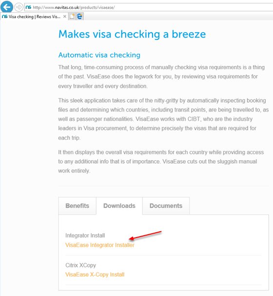273x296 pixels.
Task: Click the Navitas site favicon in address bar
Action: click(28, 7)
